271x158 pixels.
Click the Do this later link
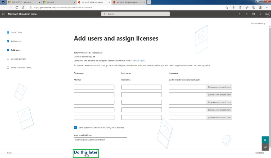pyautogui.click(x=86, y=152)
